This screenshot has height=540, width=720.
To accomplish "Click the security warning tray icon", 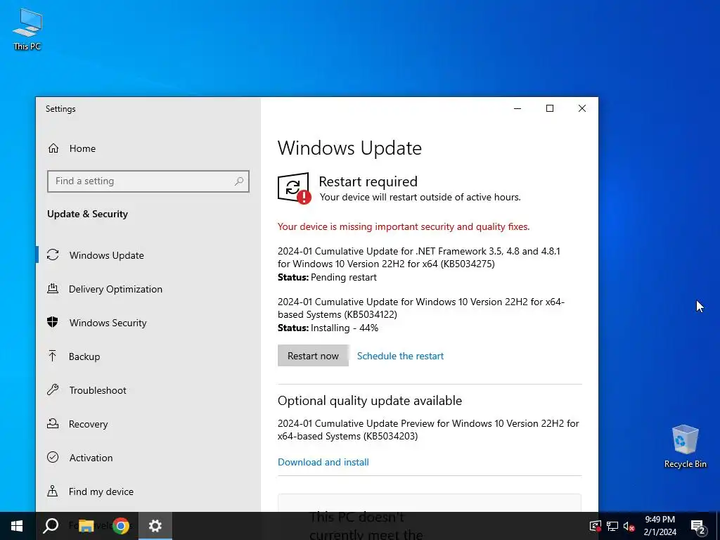I will pos(595,526).
